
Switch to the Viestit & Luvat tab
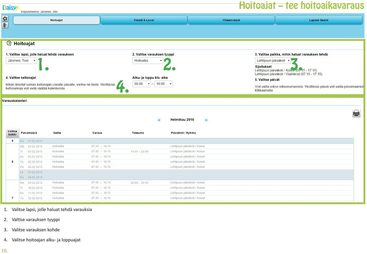pyautogui.click(x=144, y=20)
